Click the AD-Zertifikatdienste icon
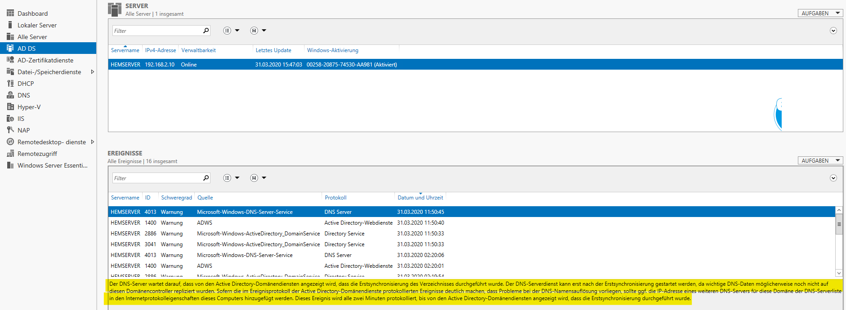This screenshot has height=310, width=846. (10, 60)
